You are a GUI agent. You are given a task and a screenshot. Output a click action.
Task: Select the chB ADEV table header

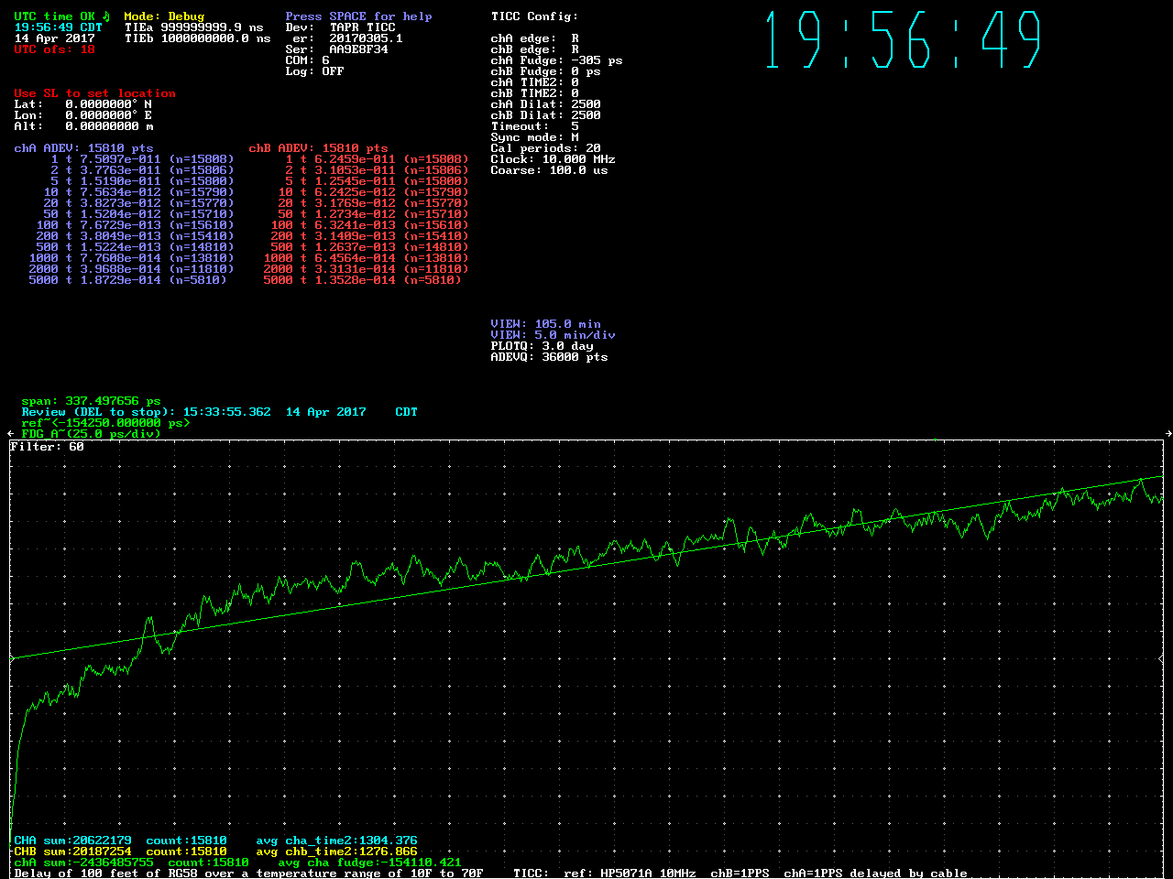pyautogui.click(x=318, y=148)
